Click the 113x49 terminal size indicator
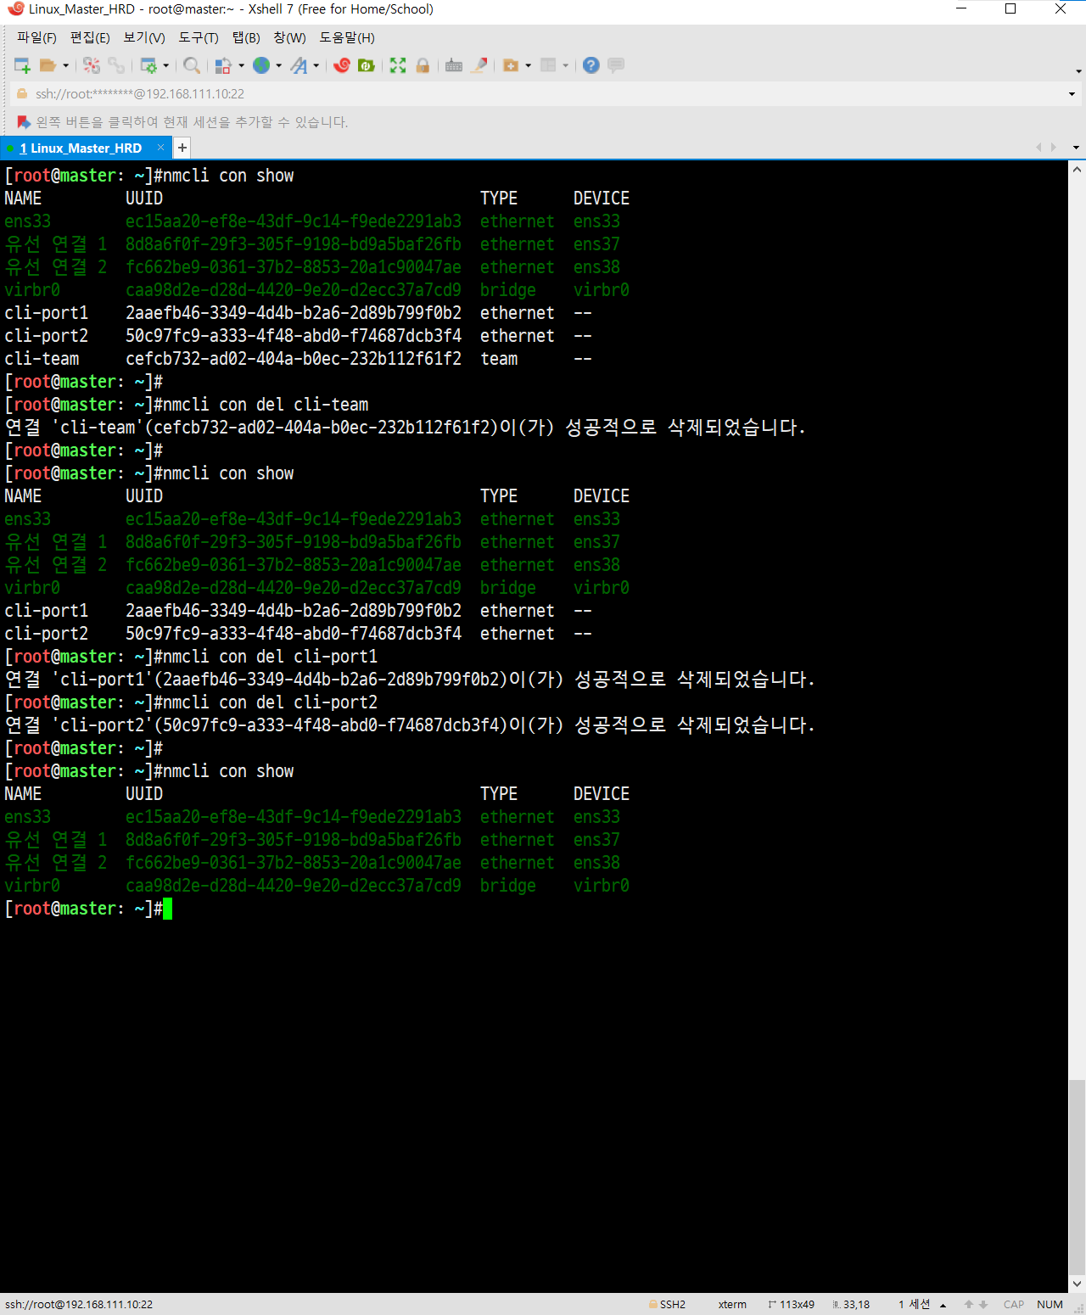 (792, 1304)
